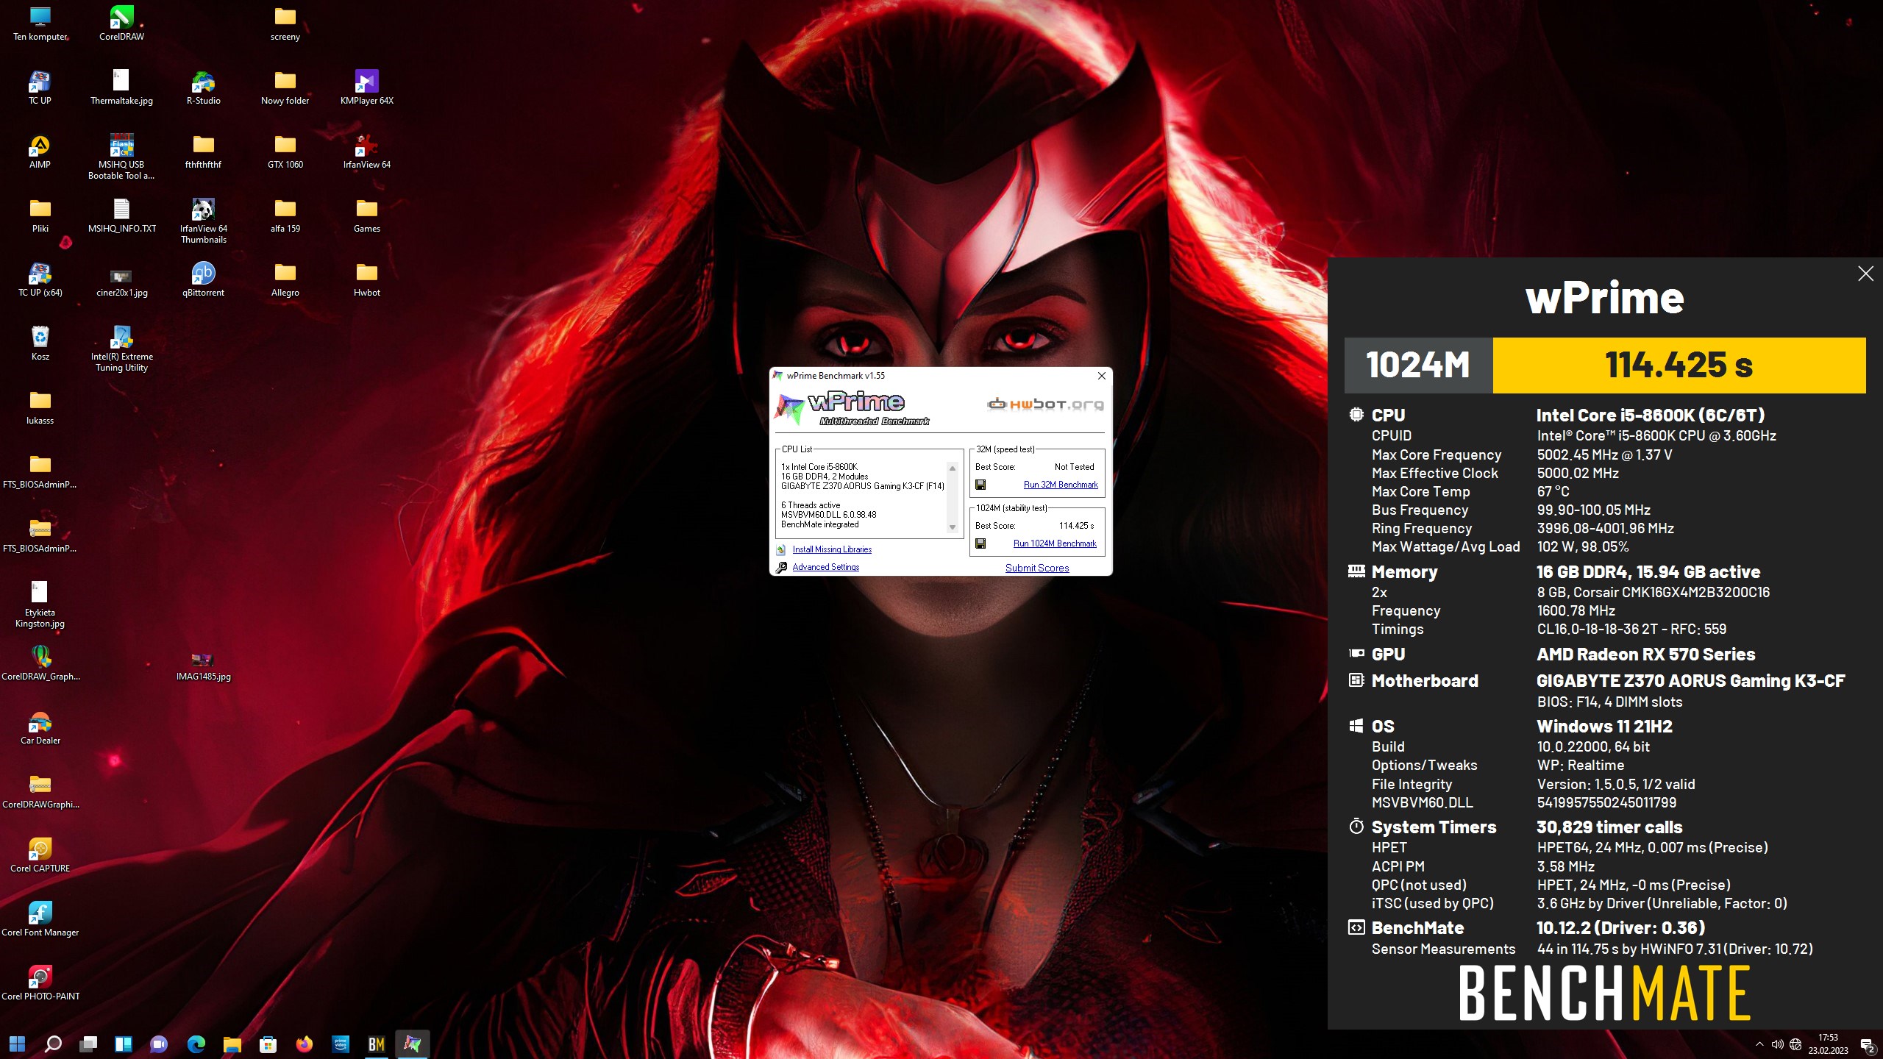Viewport: 1883px width, 1059px height.
Task: Select AIMP desktop shortcut
Action: click(x=40, y=151)
